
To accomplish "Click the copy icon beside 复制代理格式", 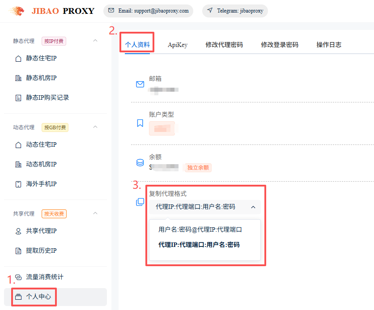I will click(140, 202).
